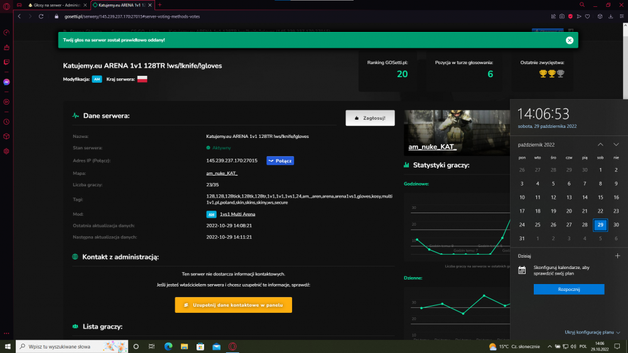Add an event with the plus icon
This screenshot has height=353, width=628.
[x=617, y=256]
